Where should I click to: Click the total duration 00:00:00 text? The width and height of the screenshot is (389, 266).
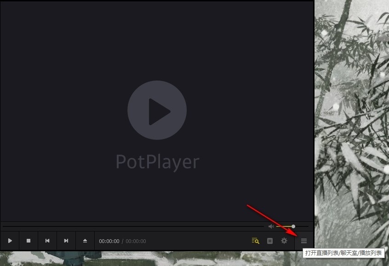[x=136, y=241]
